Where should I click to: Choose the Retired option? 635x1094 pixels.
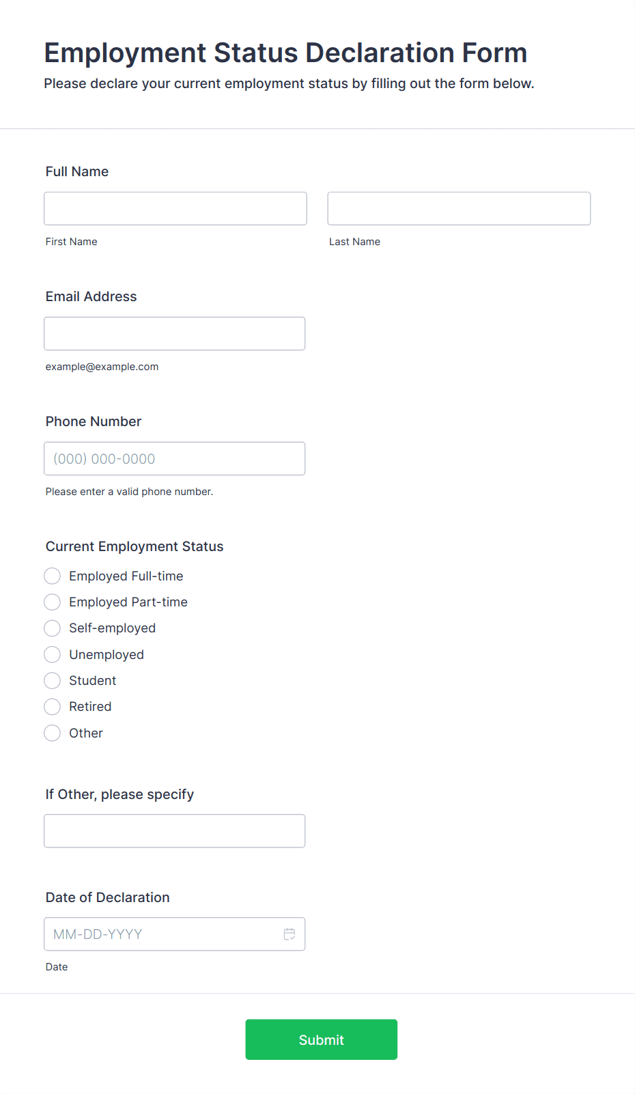[52, 707]
